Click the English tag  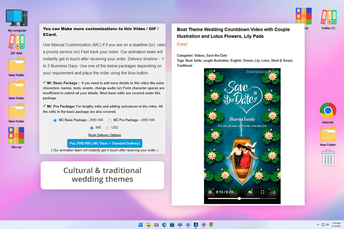[x=235, y=61]
